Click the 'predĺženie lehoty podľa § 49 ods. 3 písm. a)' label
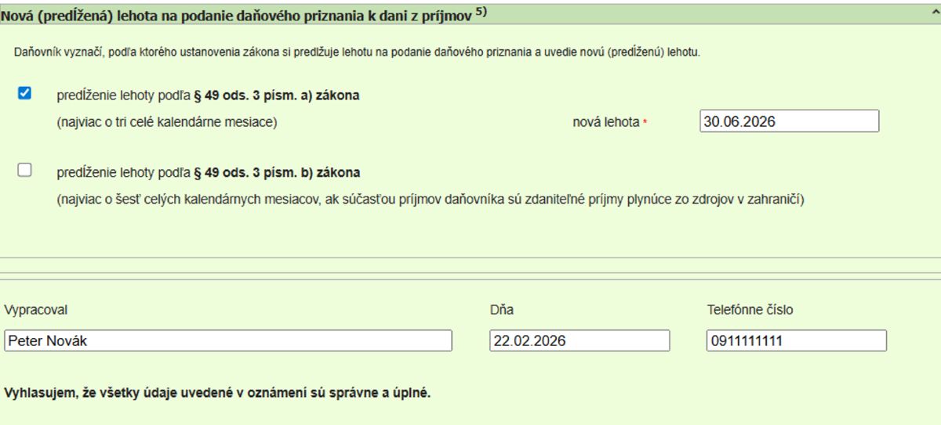 (208, 96)
